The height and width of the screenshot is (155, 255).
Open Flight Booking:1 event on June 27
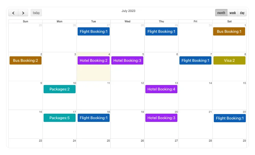[x=94, y=32]
